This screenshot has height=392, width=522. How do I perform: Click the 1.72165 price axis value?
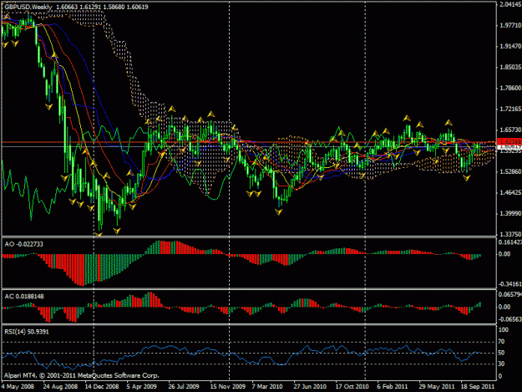click(510, 109)
